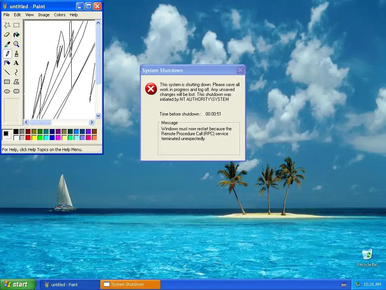Pick the bright yellow palette swatch

pyautogui.click(x=34, y=137)
